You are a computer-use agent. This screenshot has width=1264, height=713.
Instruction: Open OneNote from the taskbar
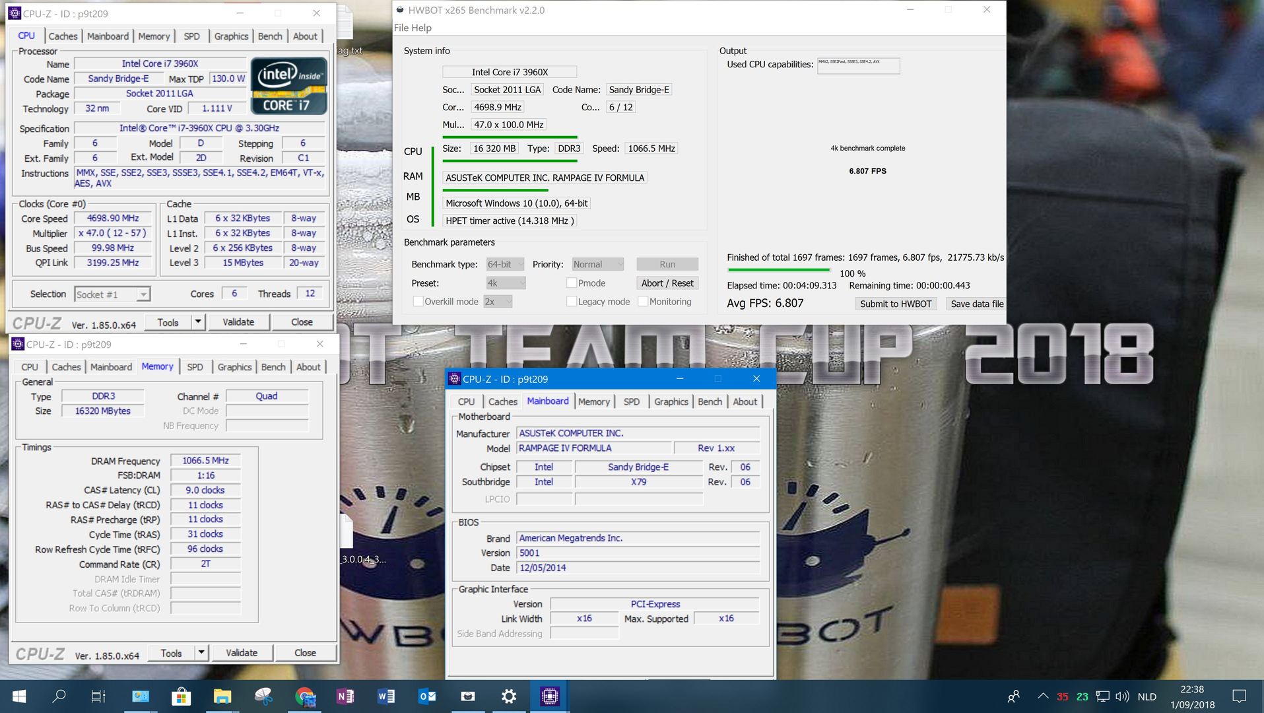pyautogui.click(x=345, y=696)
